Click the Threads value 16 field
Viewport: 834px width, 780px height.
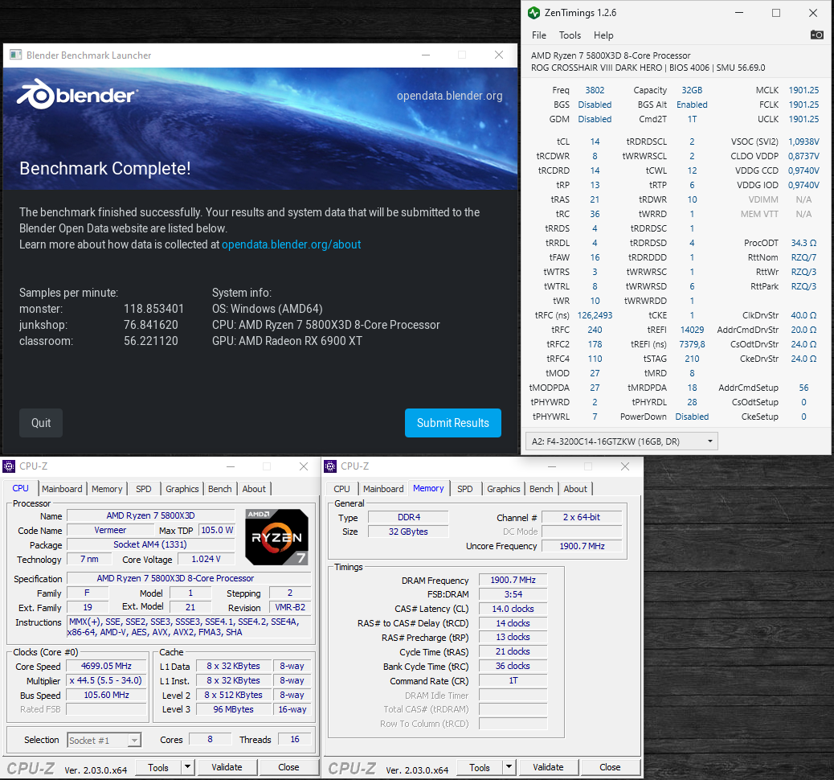tap(295, 739)
